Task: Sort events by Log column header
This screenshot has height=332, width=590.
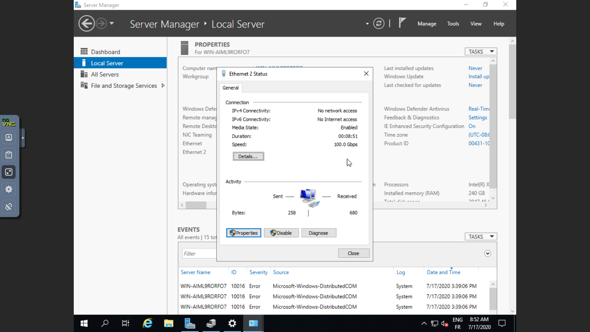Action: 401,273
